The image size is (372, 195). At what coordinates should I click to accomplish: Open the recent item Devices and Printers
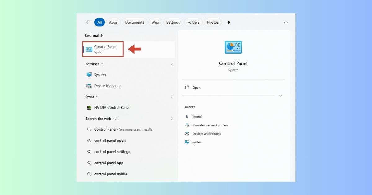[206, 134]
